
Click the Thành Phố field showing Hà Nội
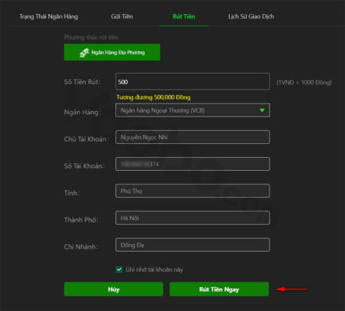point(192,218)
